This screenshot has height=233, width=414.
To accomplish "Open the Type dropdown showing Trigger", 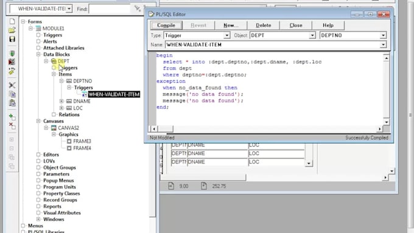I will 227,35.
